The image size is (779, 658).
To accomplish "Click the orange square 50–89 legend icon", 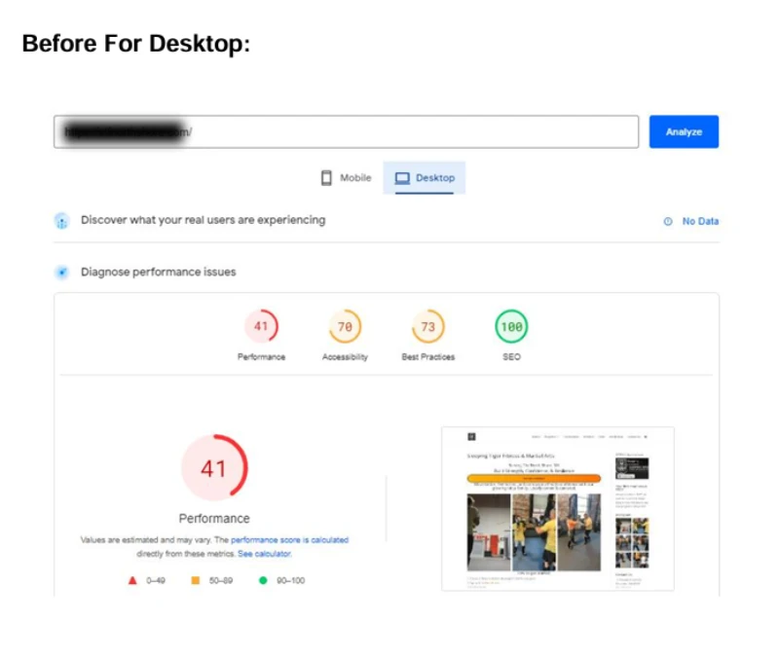I will (x=196, y=580).
